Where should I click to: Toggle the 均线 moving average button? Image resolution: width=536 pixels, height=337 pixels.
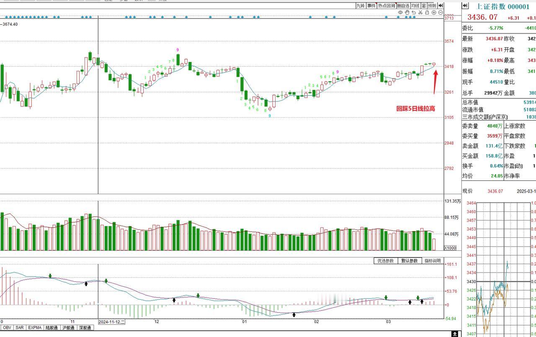[415, 5]
